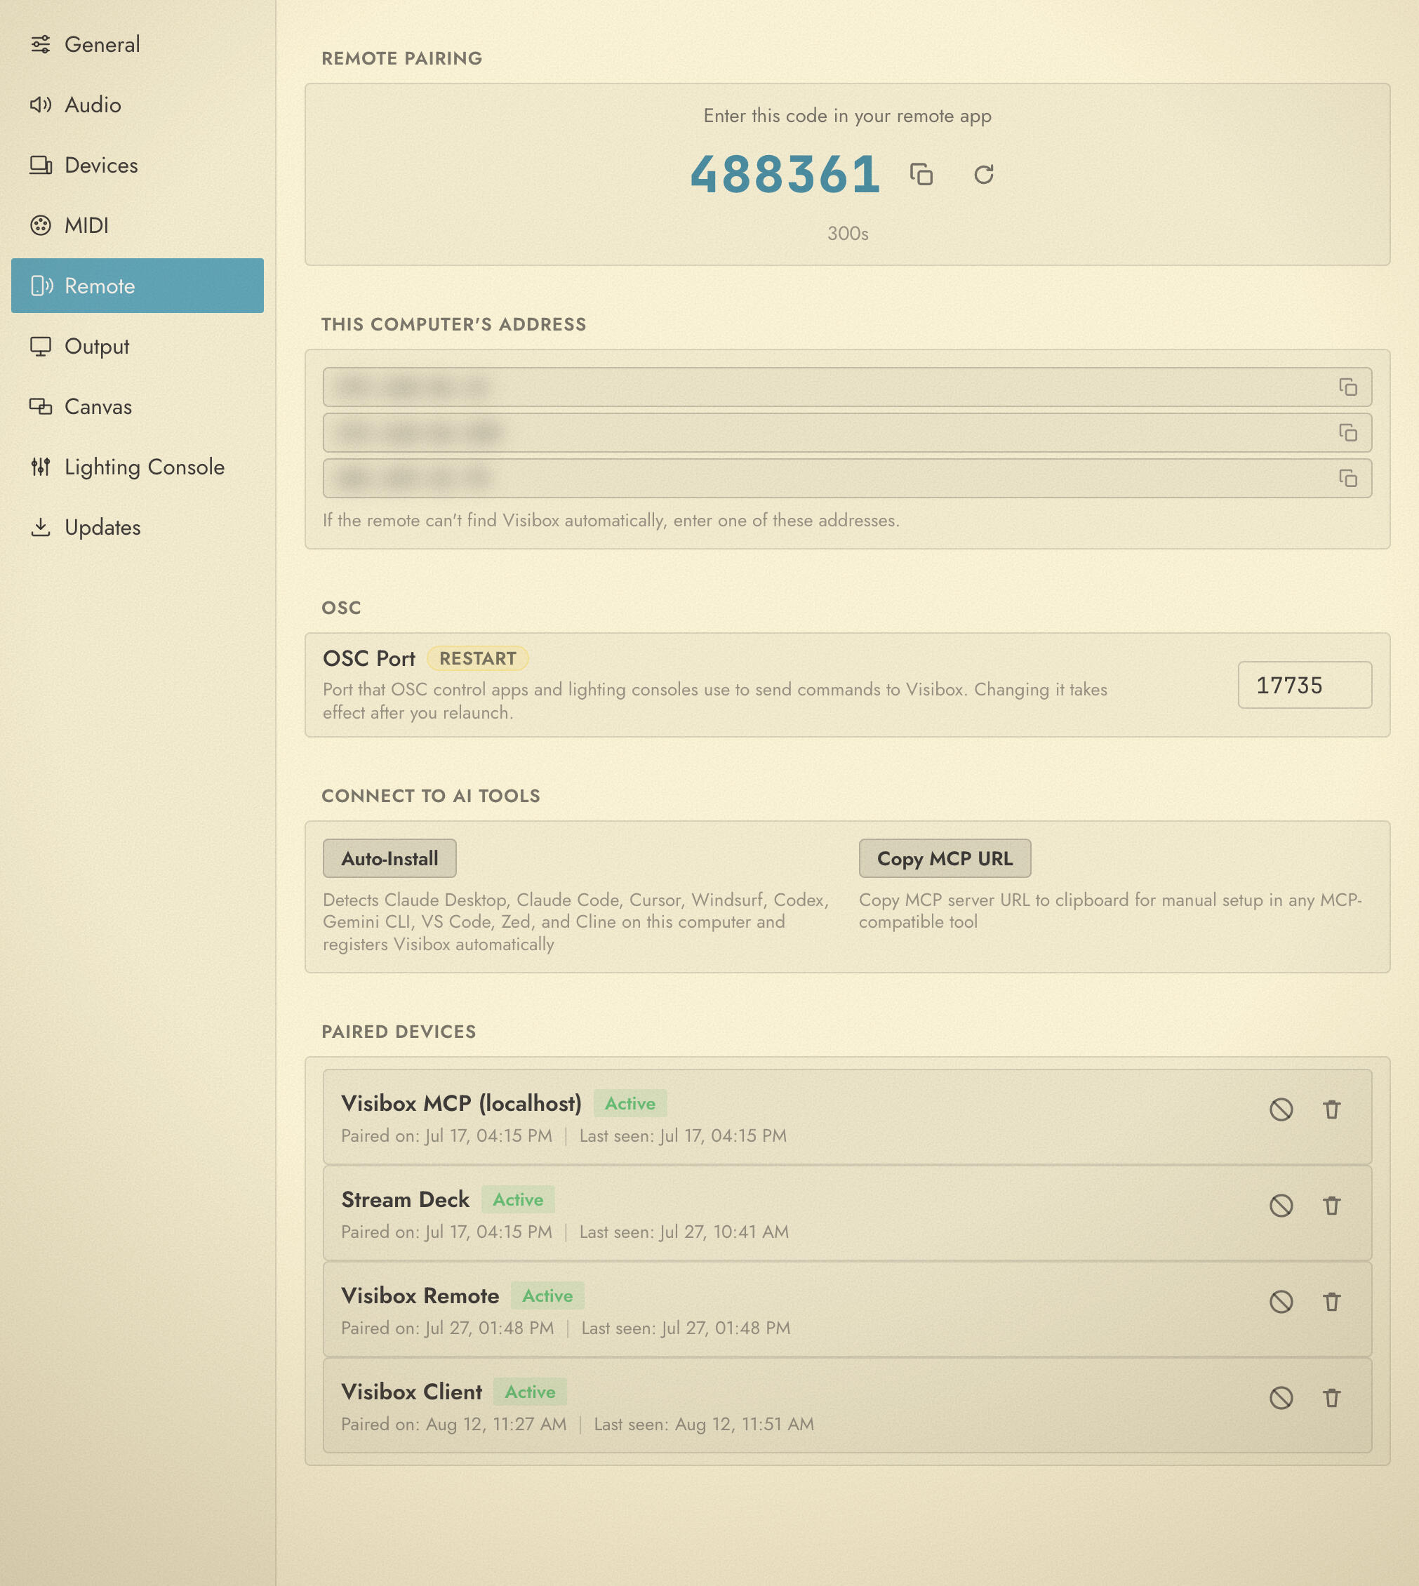The height and width of the screenshot is (1586, 1419).
Task: Go to the Updates section
Action: (138, 527)
